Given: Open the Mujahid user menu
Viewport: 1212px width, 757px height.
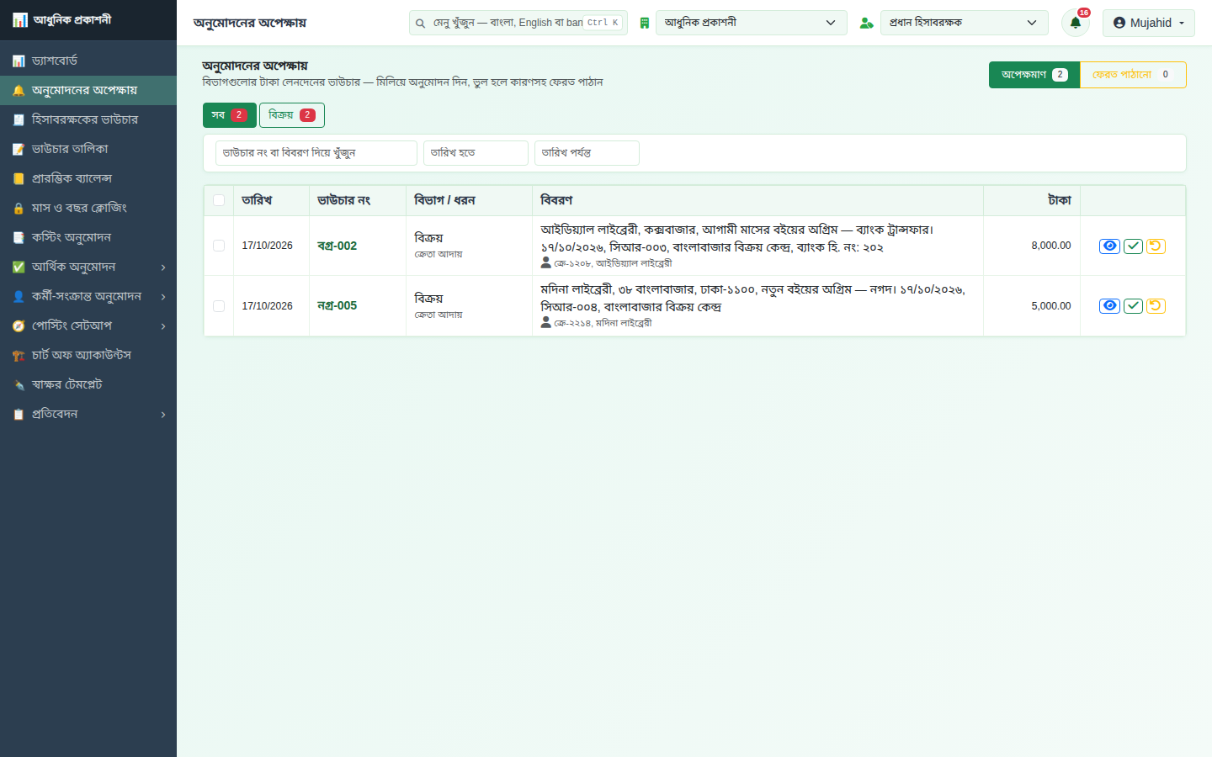Looking at the screenshot, I should pyautogui.click(x=1148, y=23).
